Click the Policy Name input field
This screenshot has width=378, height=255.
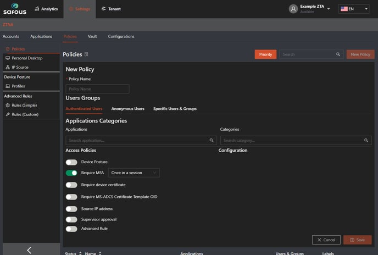97,89
